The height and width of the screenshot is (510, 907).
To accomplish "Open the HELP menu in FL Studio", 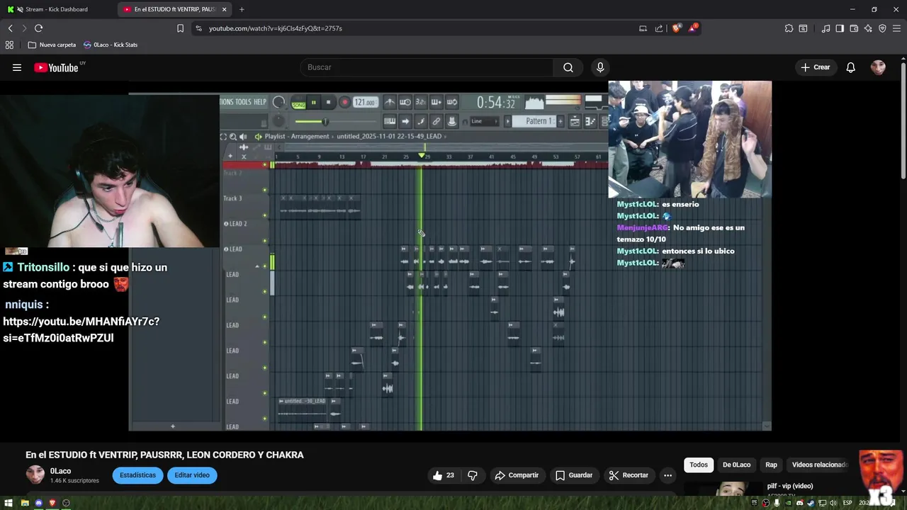I will coord(260,102).
